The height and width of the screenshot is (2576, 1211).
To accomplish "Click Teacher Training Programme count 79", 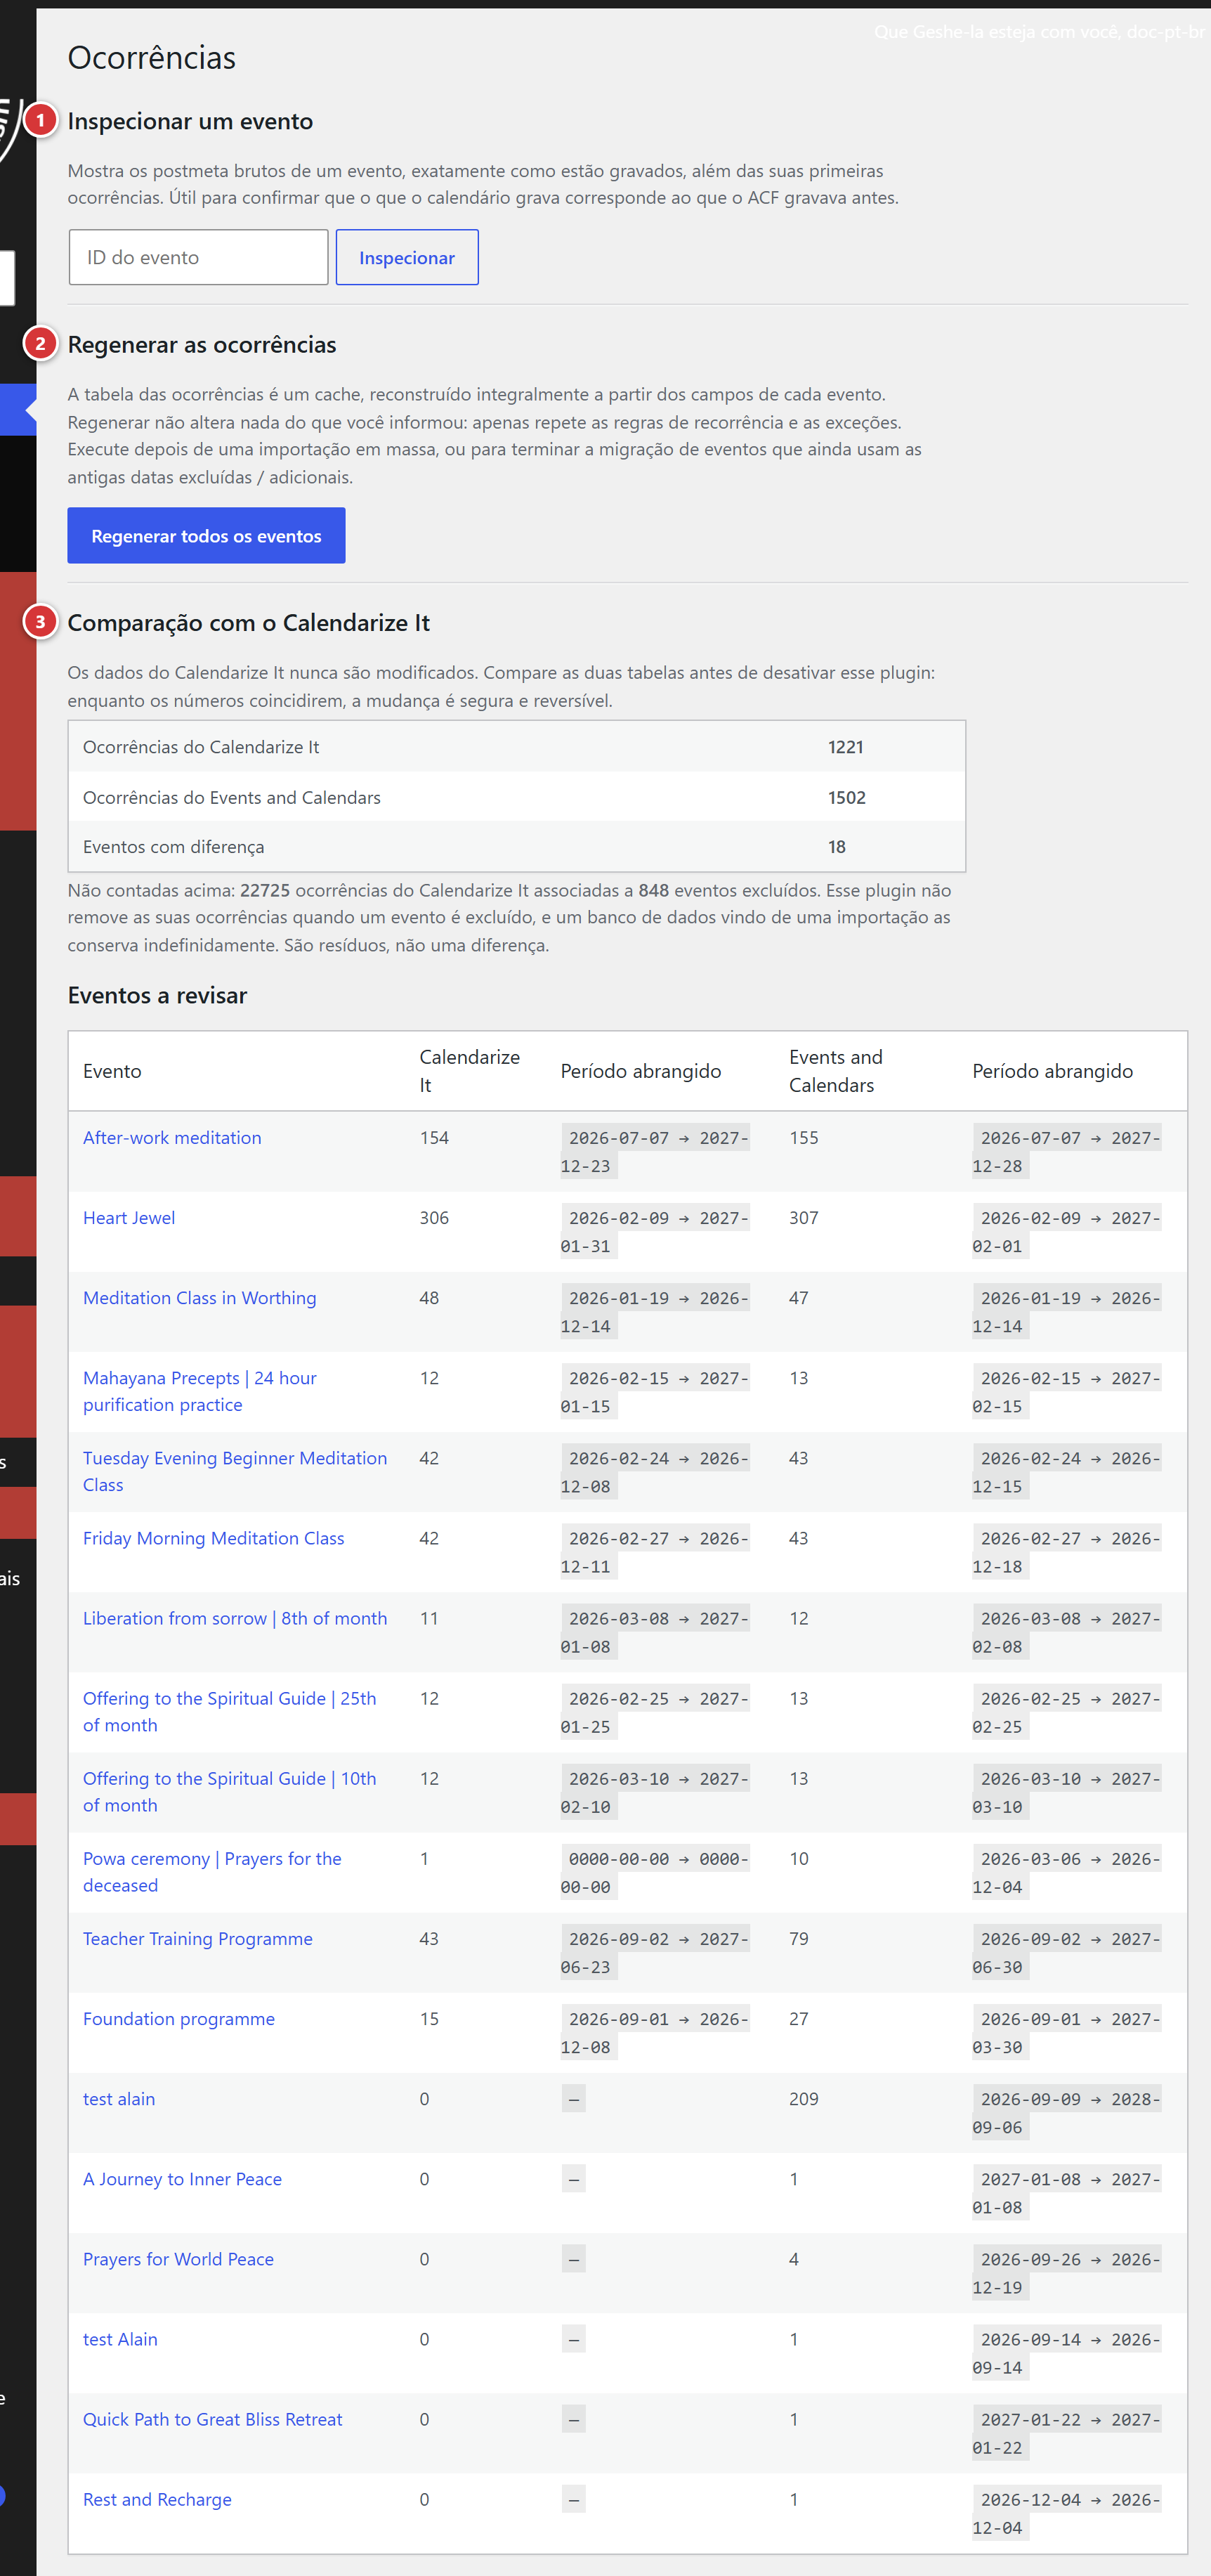I will pyautogui.click(x=798, y=1938).
